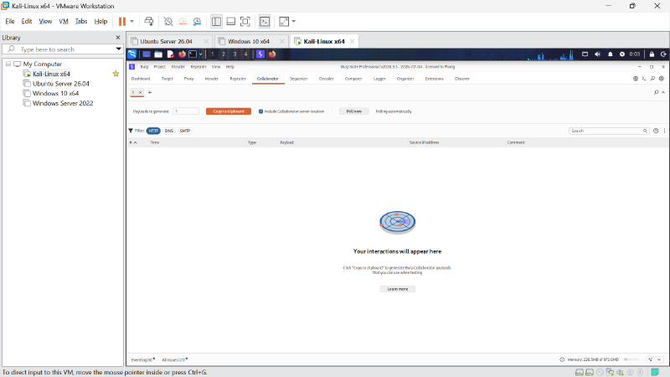Toggle the DNS filter chip
Screen dimensions: 670x377
pos(169,131)
